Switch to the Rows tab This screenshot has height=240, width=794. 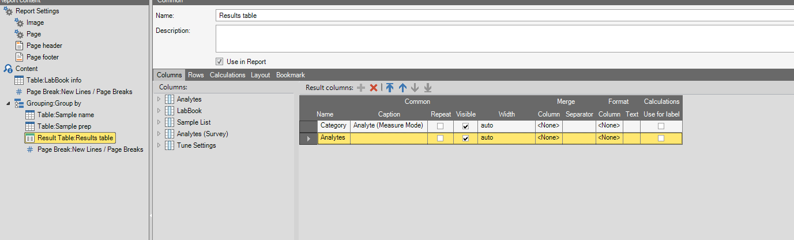tap(196, 75)
